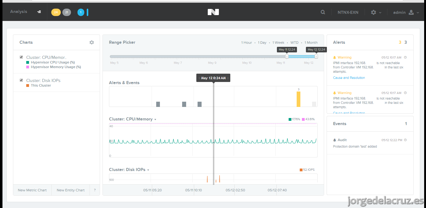Click the 43.61% memory legend value
This screenshot has width=426, height=208.
tap(310, 119)
